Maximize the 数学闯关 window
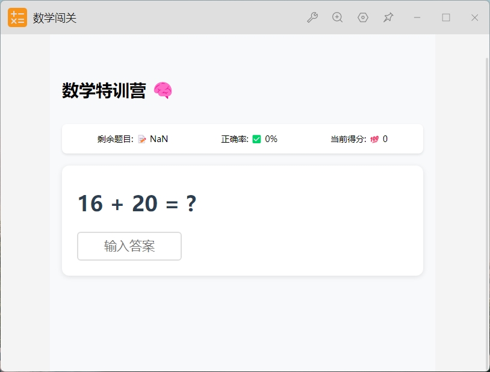The width and height of the screenshot is (490, 372). pyautogui.click(x=446, y=17)
